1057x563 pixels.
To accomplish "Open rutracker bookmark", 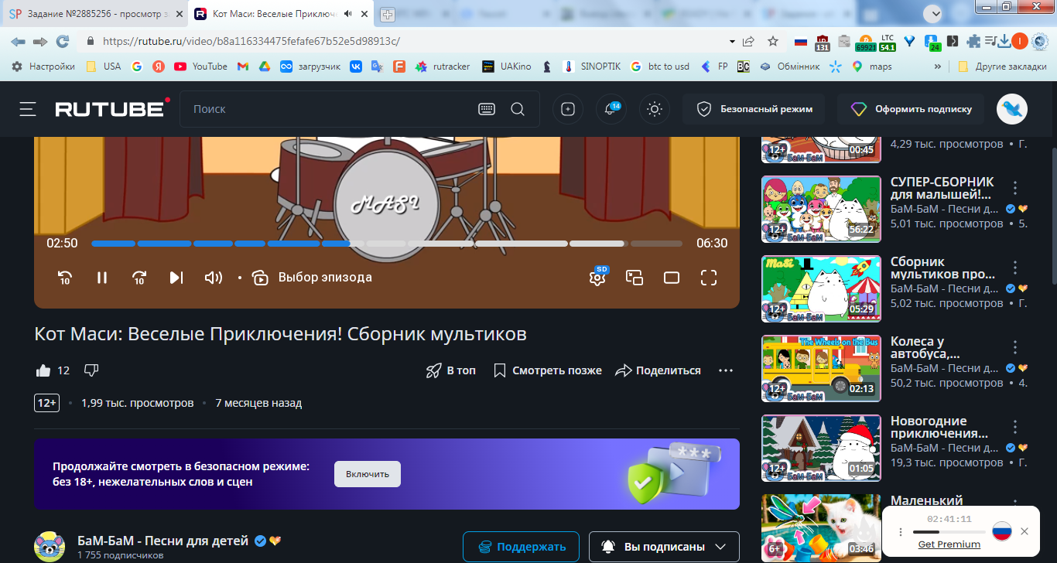I will [x=443, y=67].
